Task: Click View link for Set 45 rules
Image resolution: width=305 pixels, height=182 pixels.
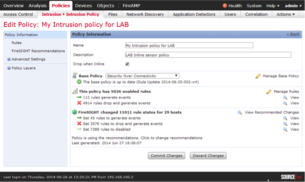Action: pos(294,118)
